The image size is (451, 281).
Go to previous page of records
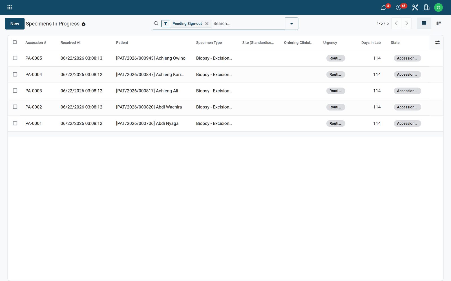[x=396, y=23]
